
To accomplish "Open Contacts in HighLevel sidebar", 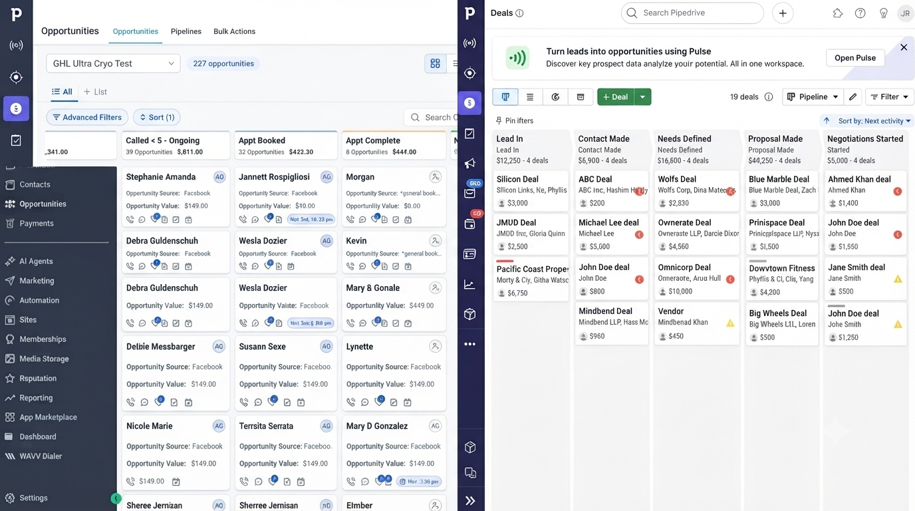I will point(35,184).
